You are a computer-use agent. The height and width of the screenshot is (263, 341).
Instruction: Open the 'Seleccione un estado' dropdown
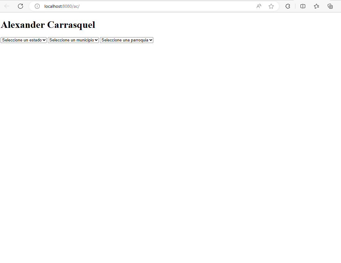(24, 40)
